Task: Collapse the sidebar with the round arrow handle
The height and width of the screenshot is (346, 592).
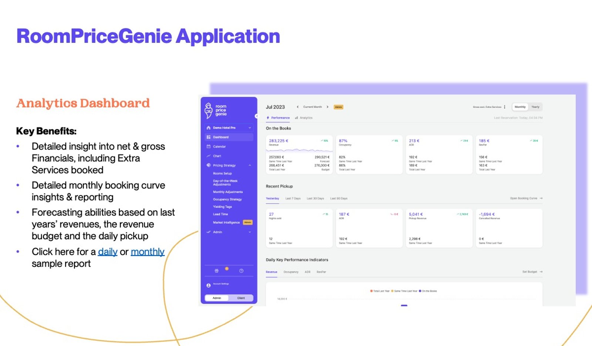Action: pos(256,116)
